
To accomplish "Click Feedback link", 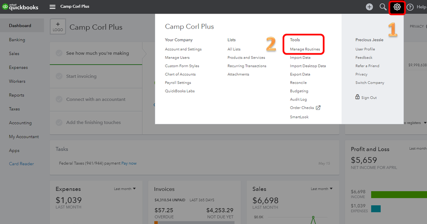I will point(364,57).
